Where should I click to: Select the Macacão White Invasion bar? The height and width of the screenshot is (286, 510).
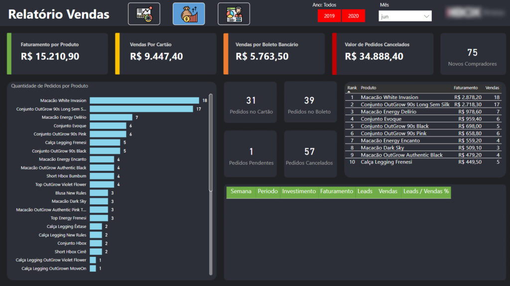[144, 100]
